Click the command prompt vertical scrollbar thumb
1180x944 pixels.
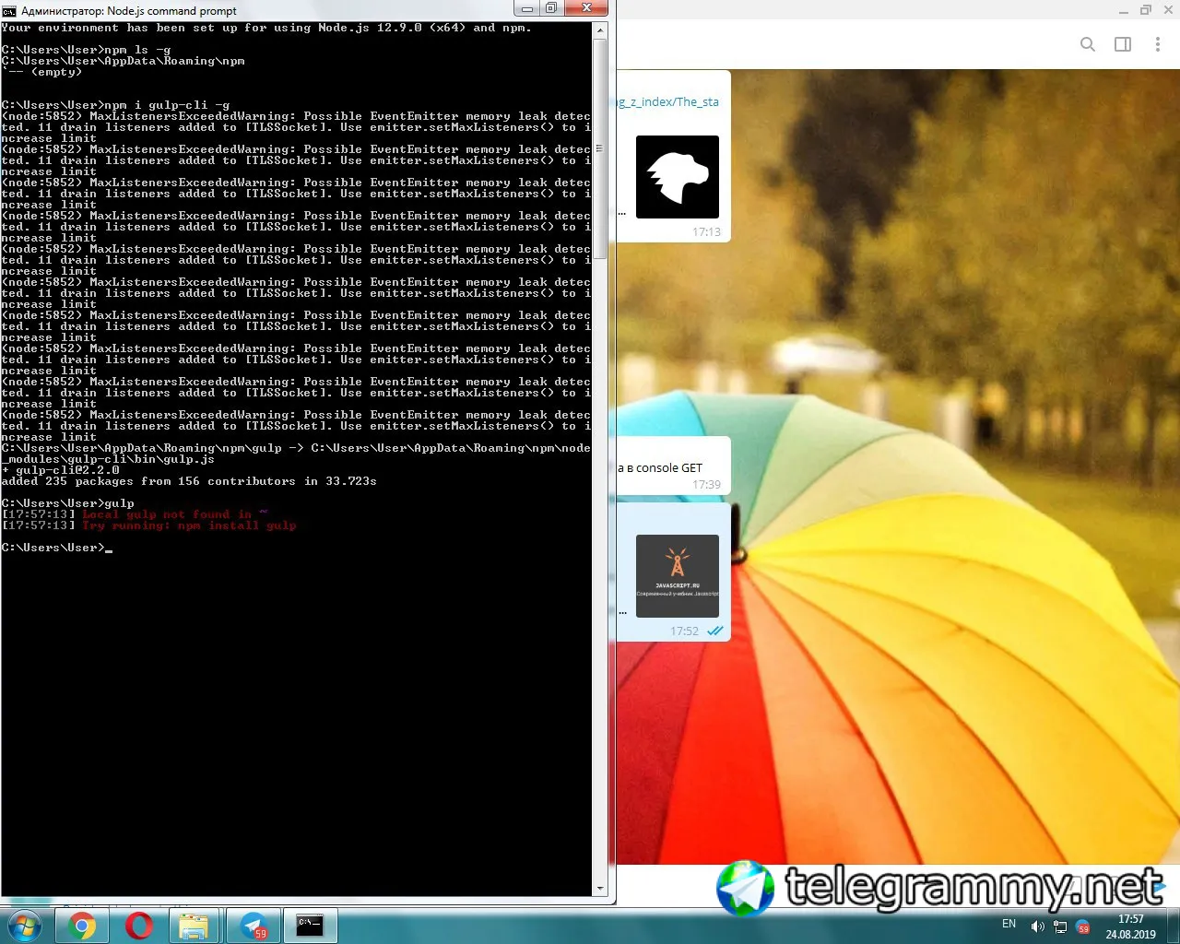(x=600, y=148)
